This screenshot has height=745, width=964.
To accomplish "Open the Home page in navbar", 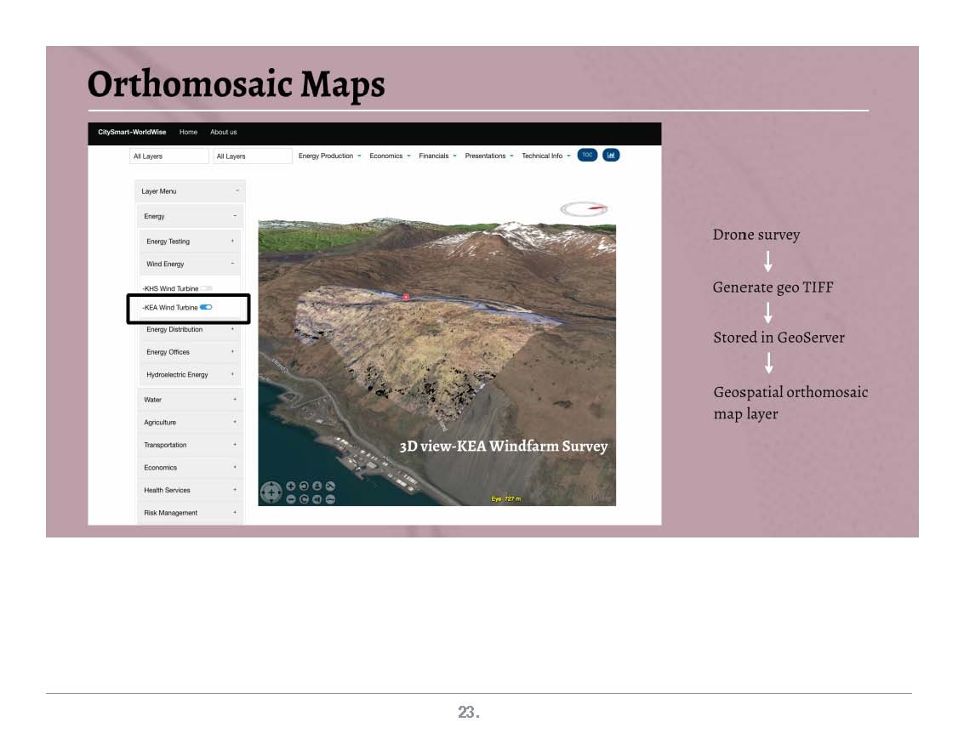I will pos(188,133).
